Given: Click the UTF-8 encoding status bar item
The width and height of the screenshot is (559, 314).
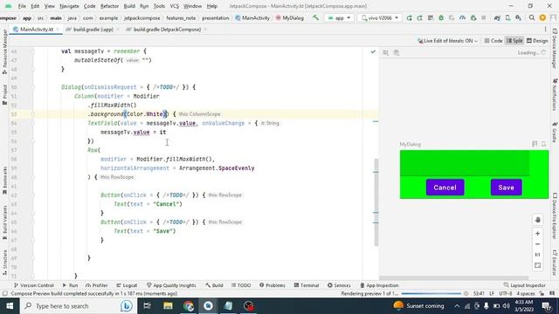Looking at the screenshot, I should click(505, 294).
